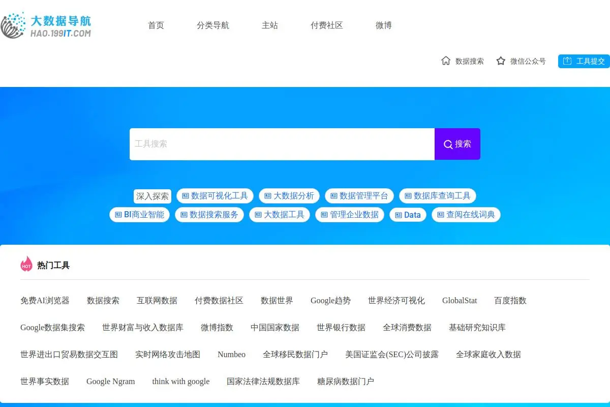The height and width of the screenshot is (407, 610).
Task: Click the purple 搜索 button label
Action: coord(463,144)
